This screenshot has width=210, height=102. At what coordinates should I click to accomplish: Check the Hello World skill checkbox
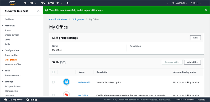(53, 82)
